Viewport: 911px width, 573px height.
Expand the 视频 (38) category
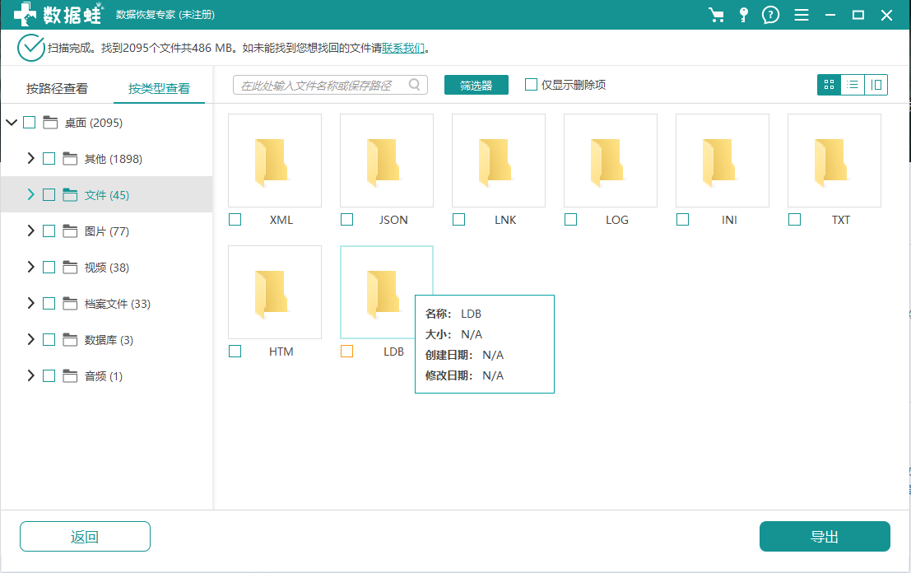pos(30,268)
